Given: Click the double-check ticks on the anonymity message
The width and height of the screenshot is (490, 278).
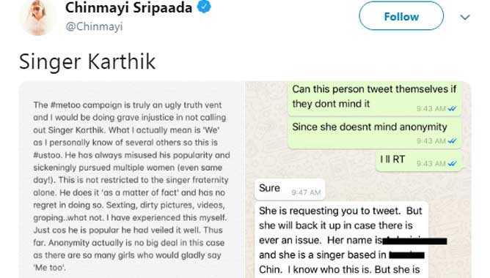Looking at the screenshot, I should pos(452,141).
